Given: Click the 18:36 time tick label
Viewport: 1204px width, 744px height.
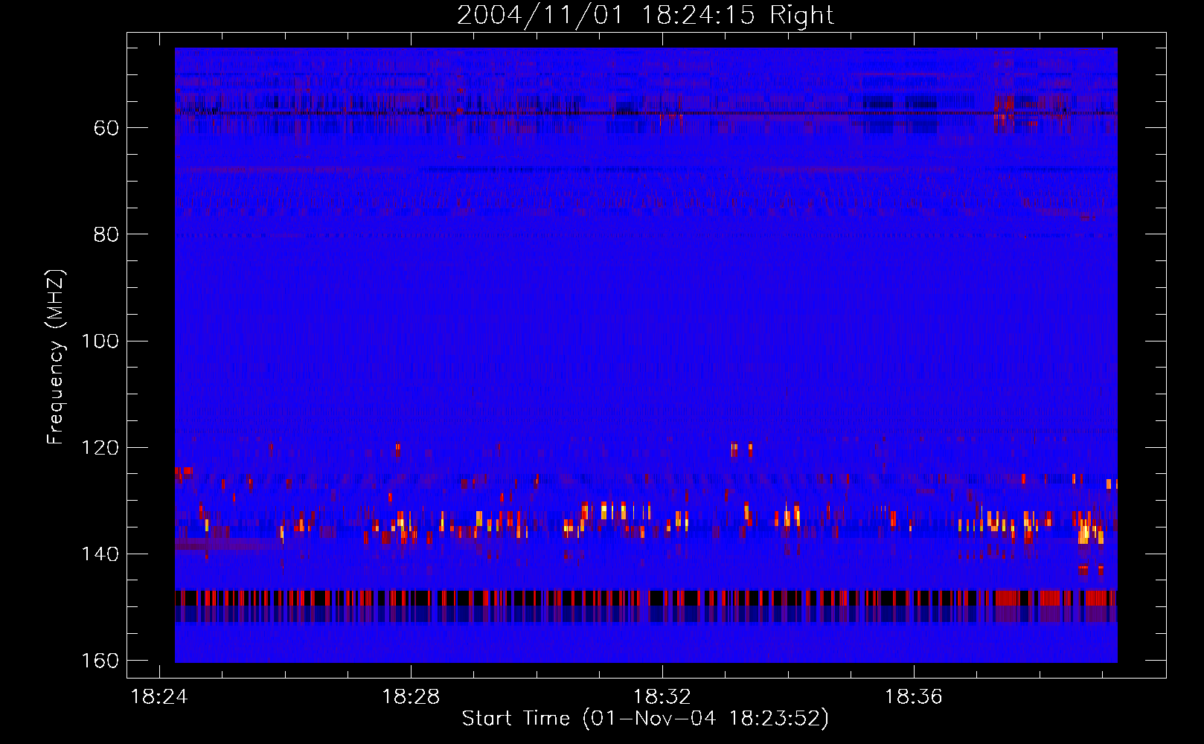Looking at the screenshot, I should [x=913, y=697].
